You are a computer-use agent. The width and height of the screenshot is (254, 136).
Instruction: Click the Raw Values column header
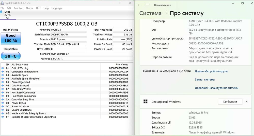[x=122, y=64]
